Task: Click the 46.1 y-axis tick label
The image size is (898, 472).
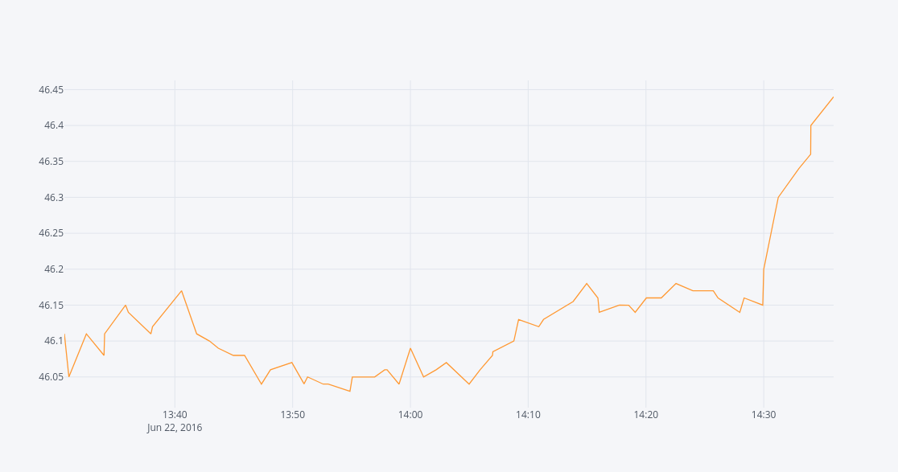Action: (53, 341)
